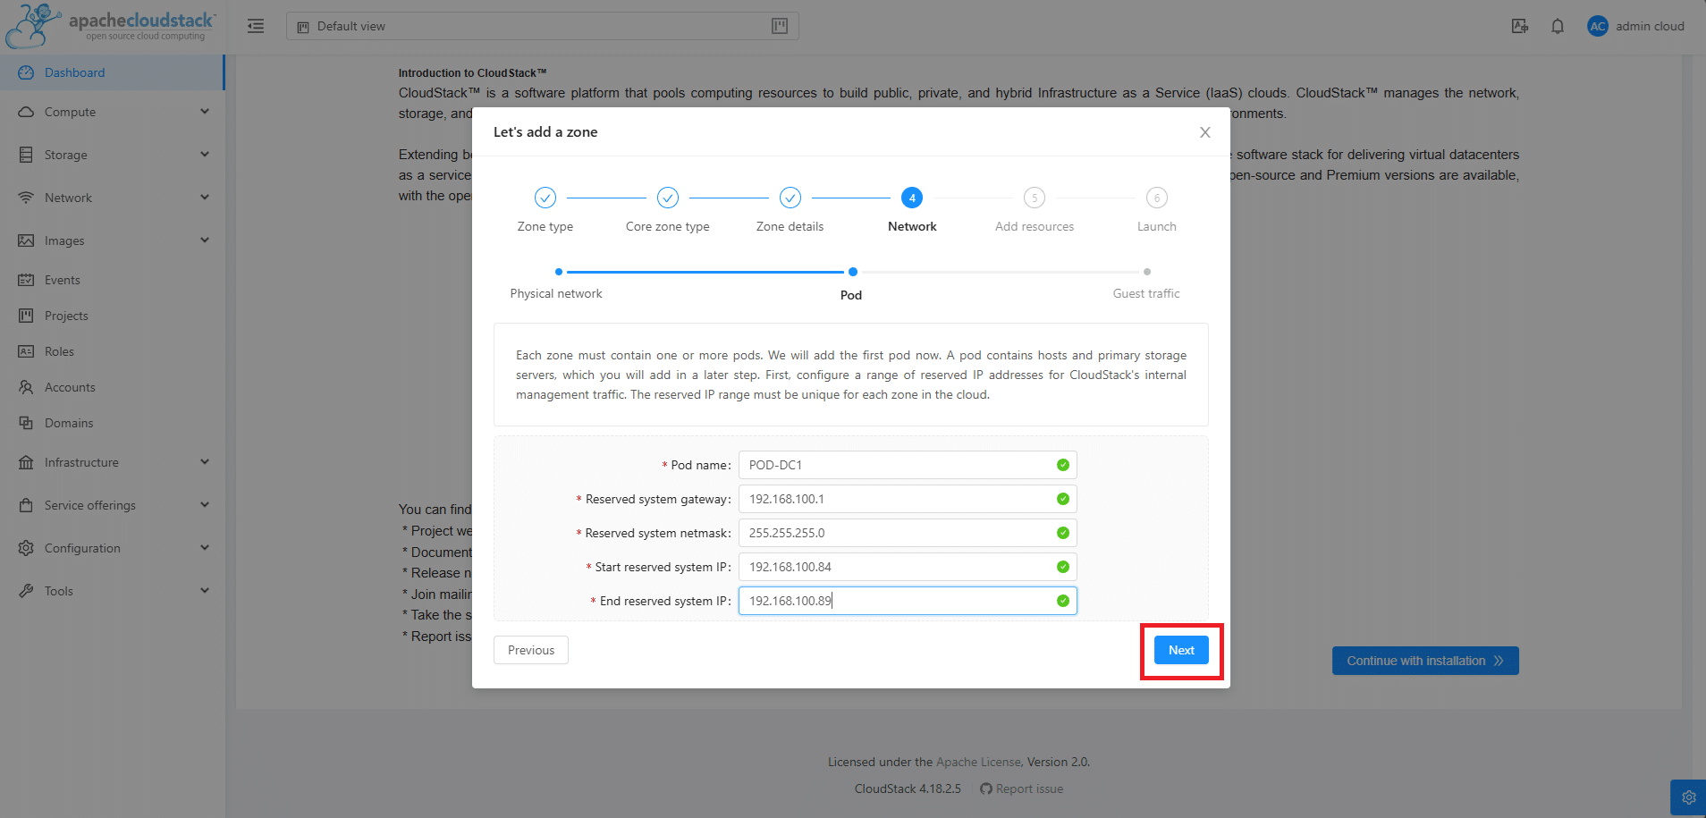Open the Report issue link

click(1029, 788)
